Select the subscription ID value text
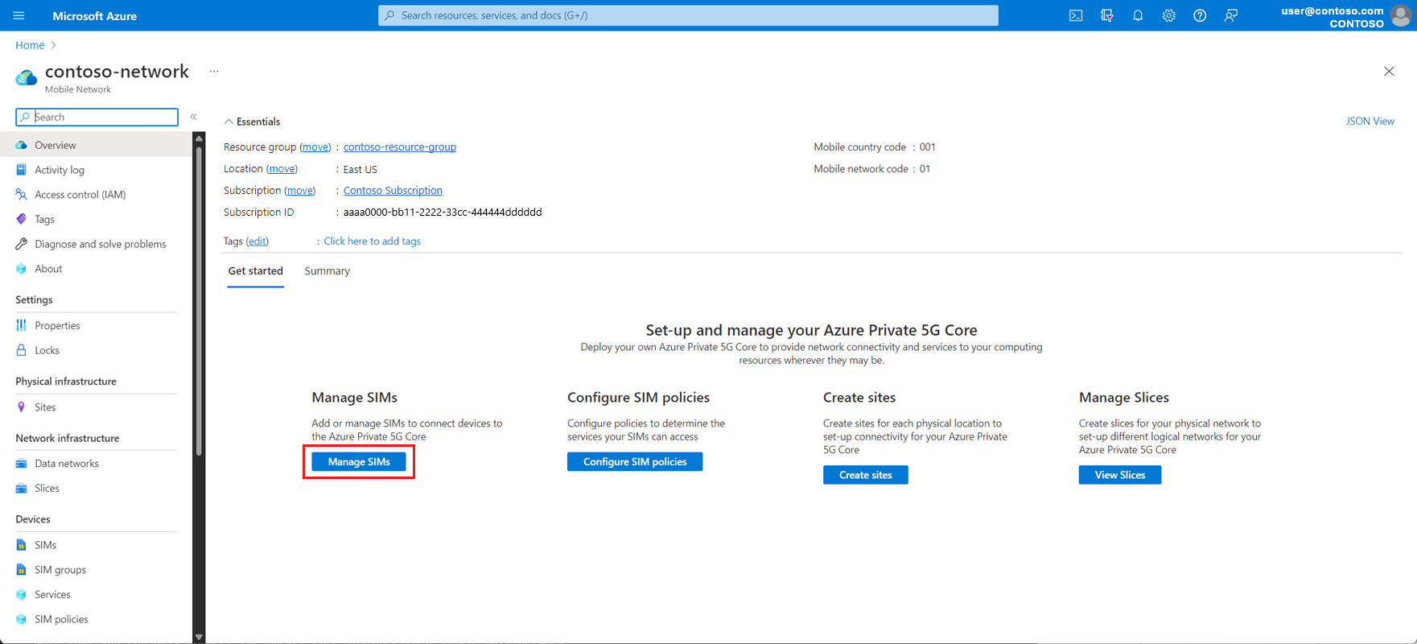 443,213
